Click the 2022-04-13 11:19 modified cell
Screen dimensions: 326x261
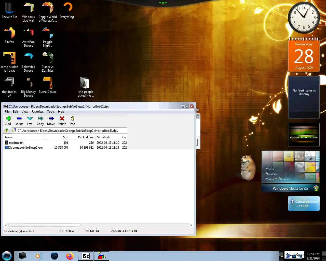(108, 143)
